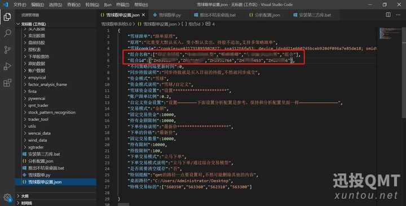Expand the wind_data folder

(38, 140)
